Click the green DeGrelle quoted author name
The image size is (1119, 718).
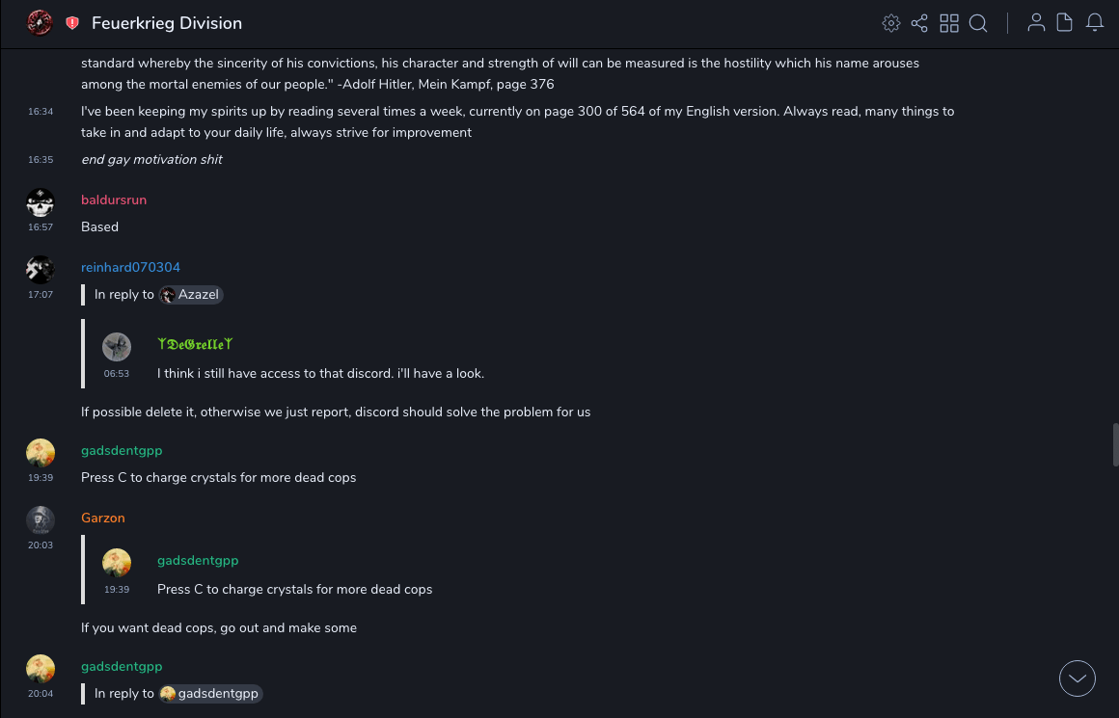tap(195, 344)
